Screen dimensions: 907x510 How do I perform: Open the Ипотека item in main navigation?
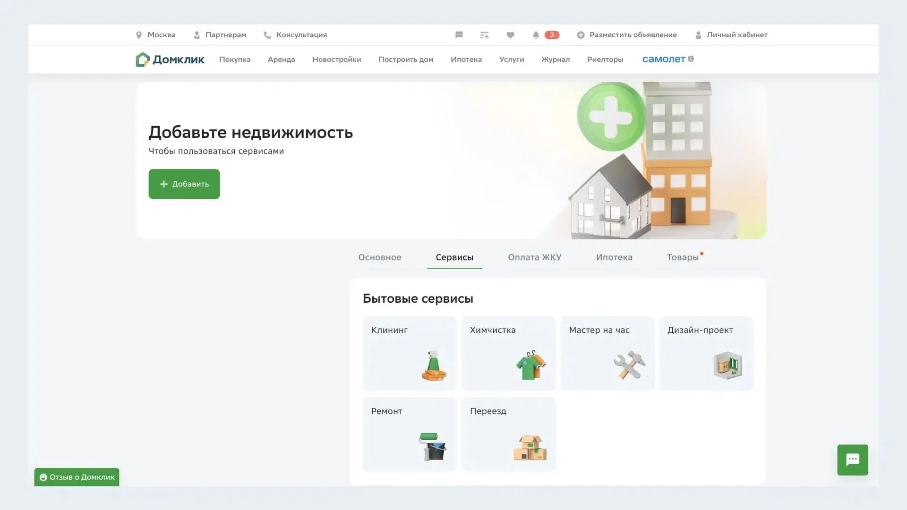[x=466, y=59]
